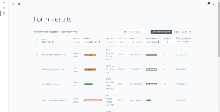
Task: Click Generate shipping labels button
Action: [x=161, y=32]
